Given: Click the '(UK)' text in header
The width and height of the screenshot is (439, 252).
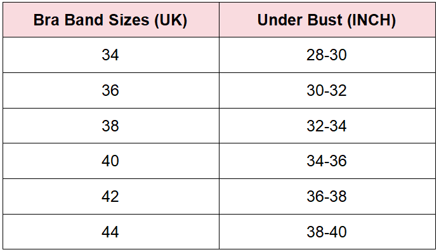Looking at the screenshot, I should (171, 20).
